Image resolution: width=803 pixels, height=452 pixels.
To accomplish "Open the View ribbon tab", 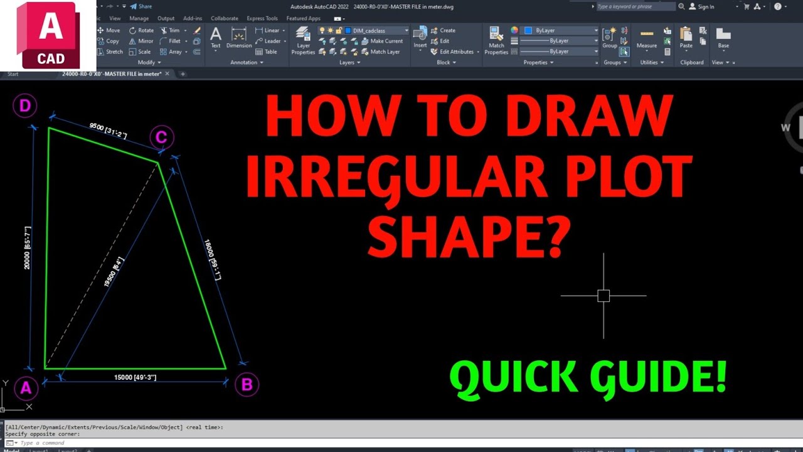I will [115, 18].
